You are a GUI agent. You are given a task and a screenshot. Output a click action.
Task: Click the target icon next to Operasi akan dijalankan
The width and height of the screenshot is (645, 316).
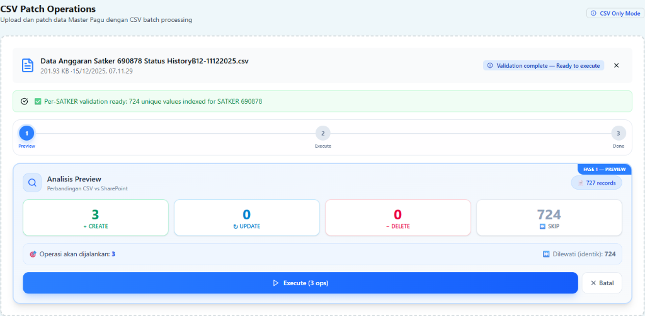pyautogui.click(x=33, y=254)
